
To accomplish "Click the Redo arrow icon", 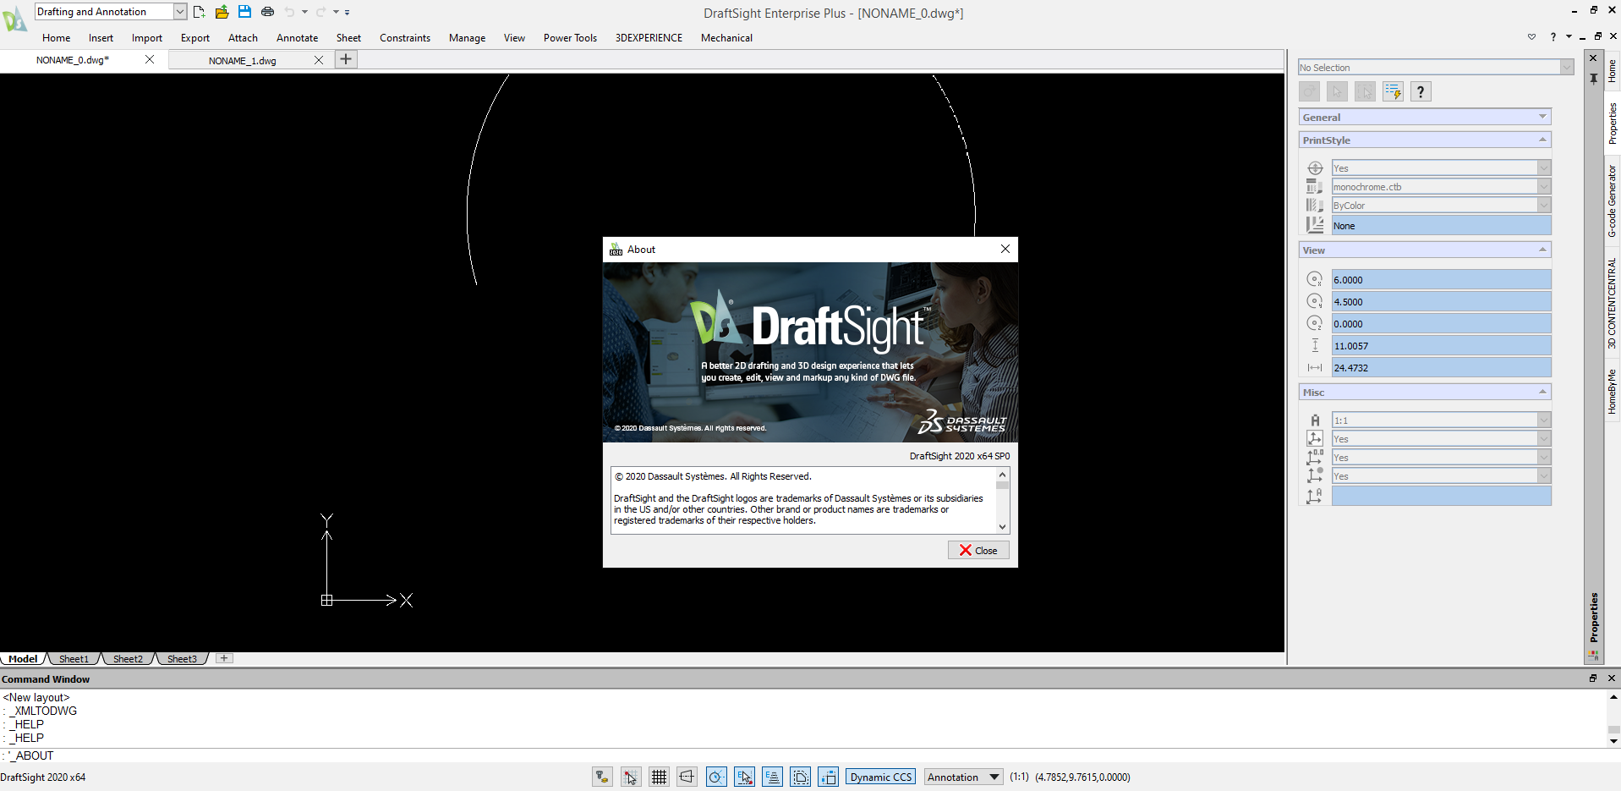I will tap(320, 12).
